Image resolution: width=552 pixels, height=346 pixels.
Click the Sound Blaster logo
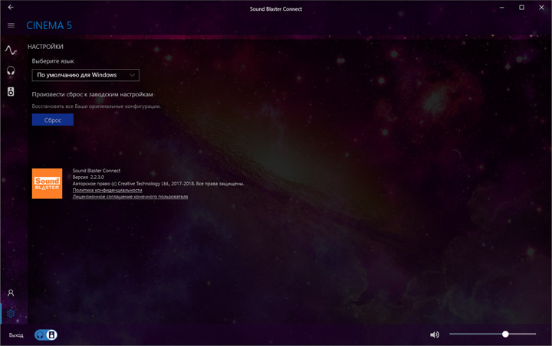(x=48, y=184)
